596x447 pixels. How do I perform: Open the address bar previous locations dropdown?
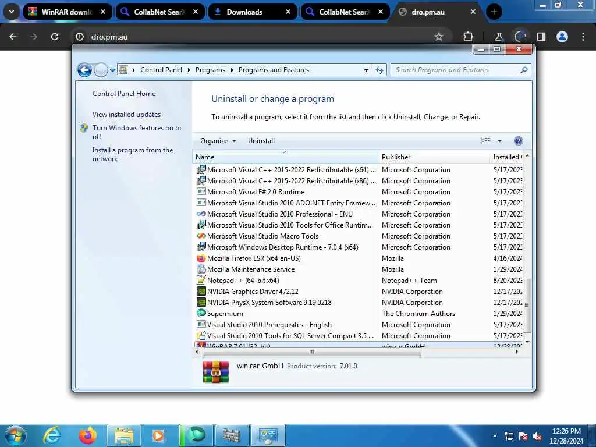pos(366,70)
